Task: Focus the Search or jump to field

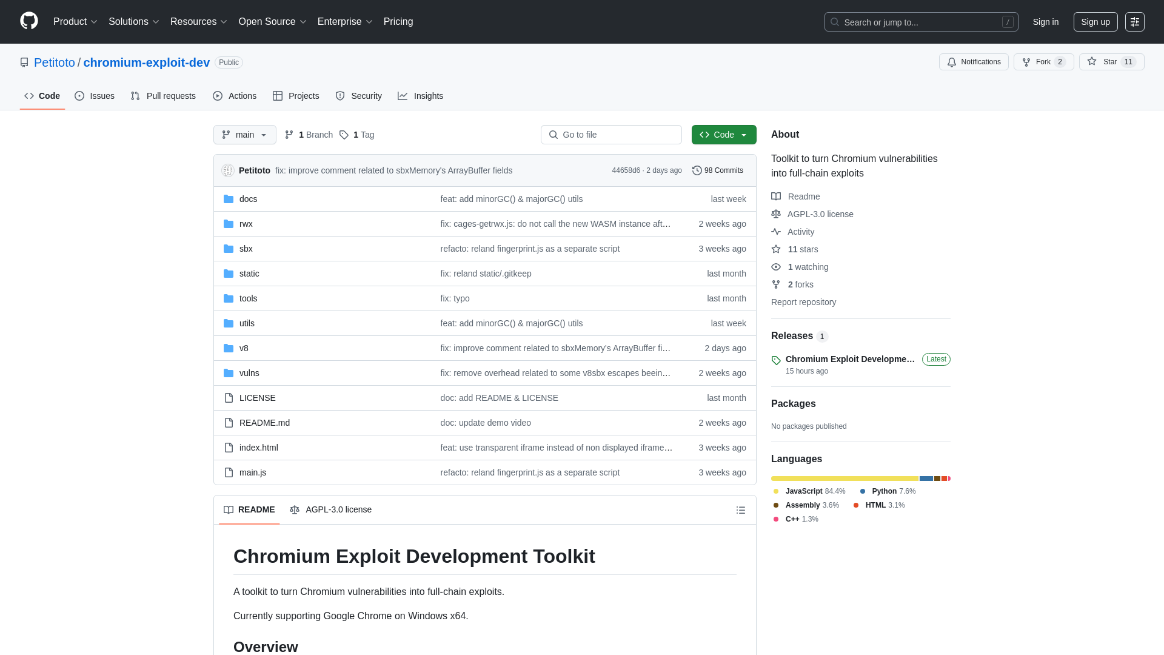Action: coord(921,22)
